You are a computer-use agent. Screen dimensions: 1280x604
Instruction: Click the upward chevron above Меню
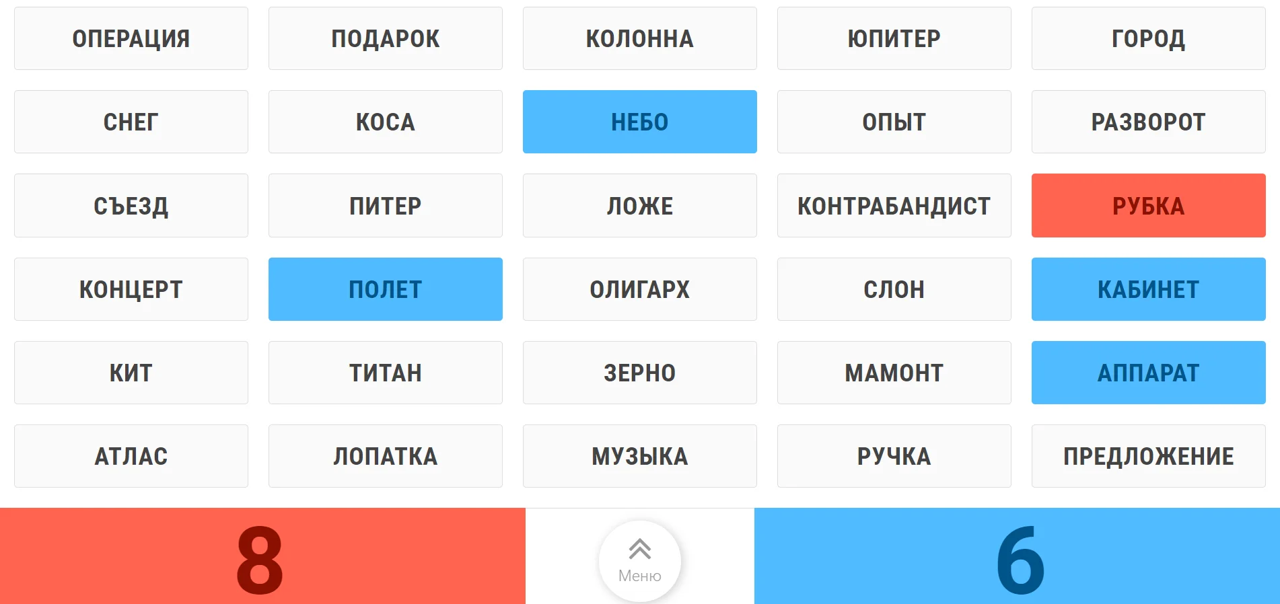(x=639, y=548)
